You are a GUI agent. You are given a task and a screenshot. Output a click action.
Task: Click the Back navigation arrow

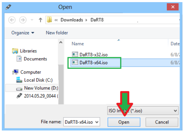pos(12,20)
